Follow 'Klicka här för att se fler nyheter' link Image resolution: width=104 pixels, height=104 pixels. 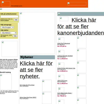(36, 70)
